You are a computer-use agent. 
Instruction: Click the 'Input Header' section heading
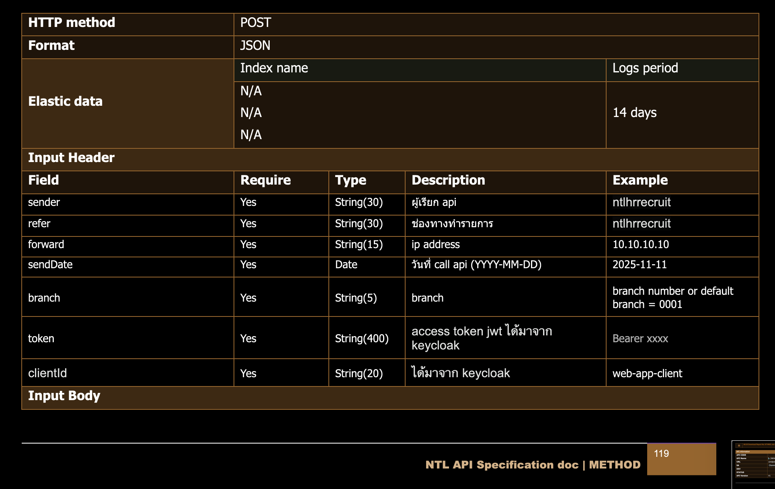pos(72,158)
